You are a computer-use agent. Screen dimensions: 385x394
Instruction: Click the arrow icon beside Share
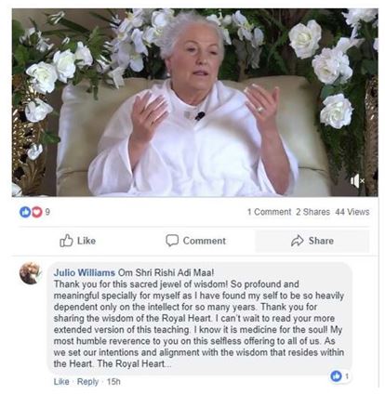point(298,241)
